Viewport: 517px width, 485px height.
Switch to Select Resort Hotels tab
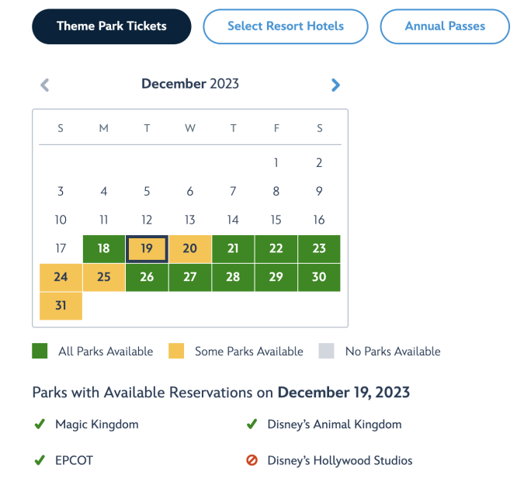286,26
